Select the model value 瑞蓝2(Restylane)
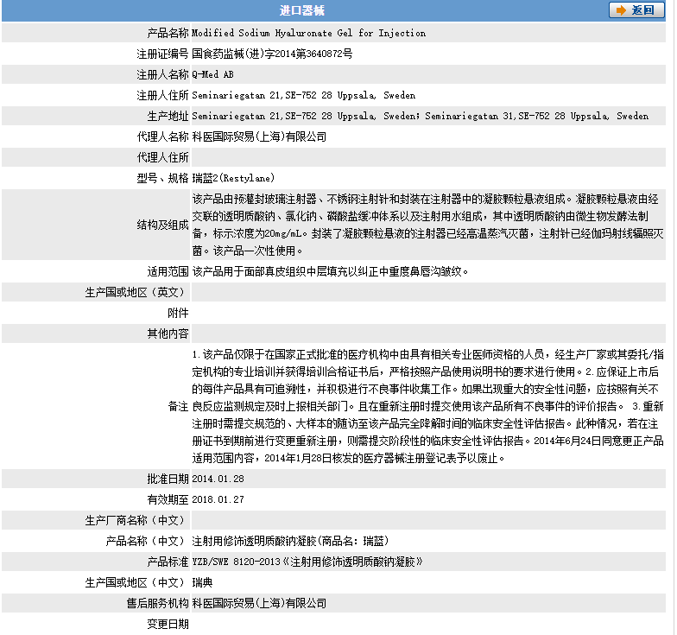This screenshot has width=677, height=635. click(233, 178)
